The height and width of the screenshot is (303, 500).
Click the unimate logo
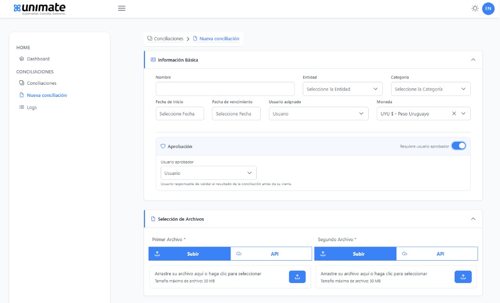[x=40, y=9]
